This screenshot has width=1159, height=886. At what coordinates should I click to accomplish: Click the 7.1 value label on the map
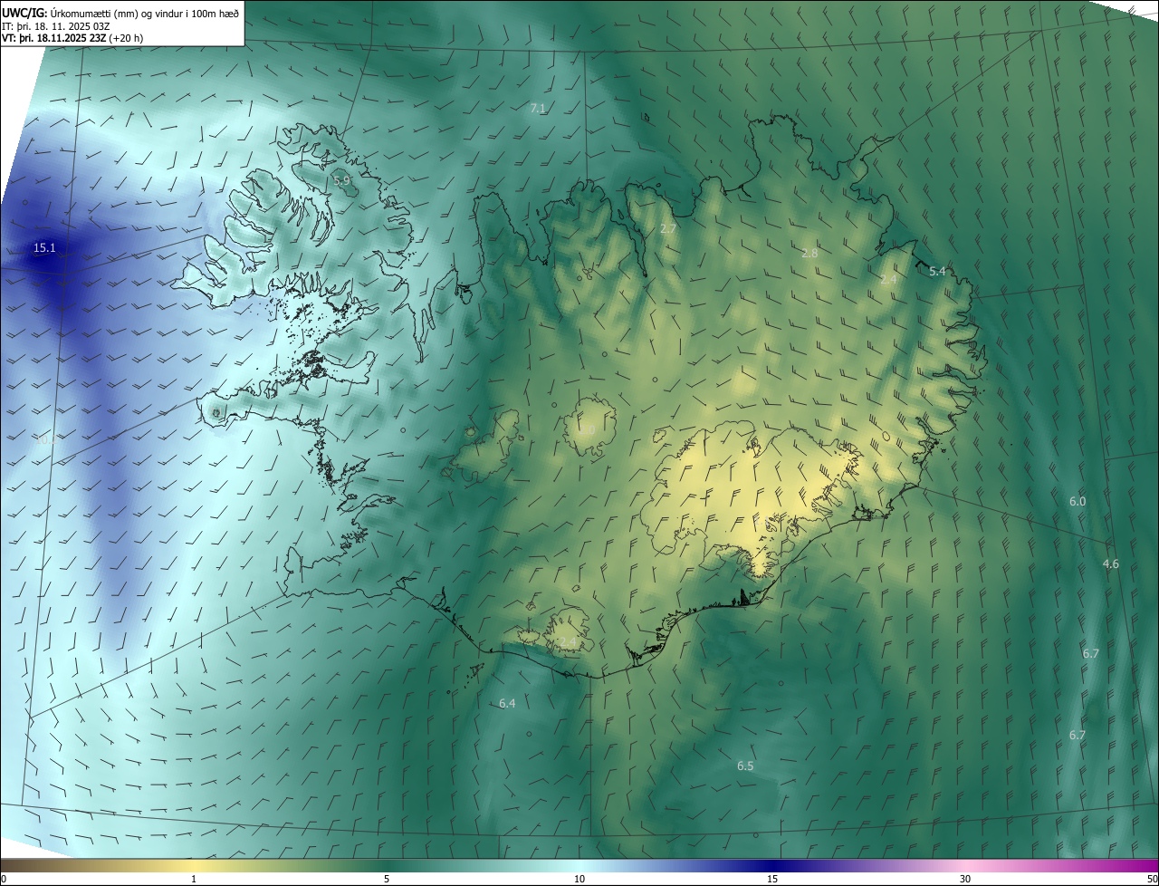click(x=538, y=108)
